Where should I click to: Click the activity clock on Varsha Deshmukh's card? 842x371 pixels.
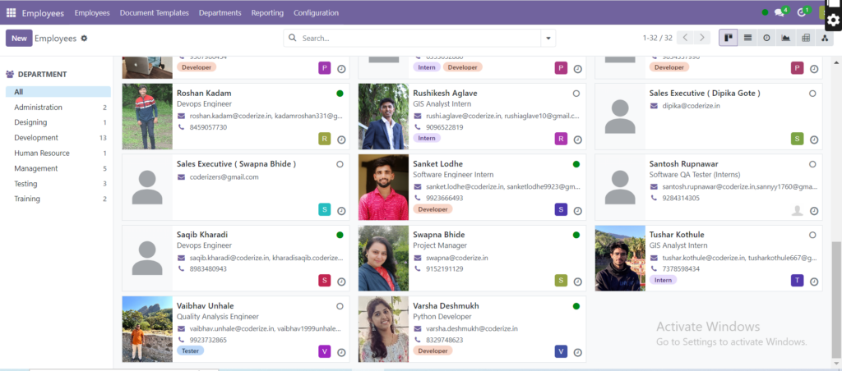coord(577,352)
